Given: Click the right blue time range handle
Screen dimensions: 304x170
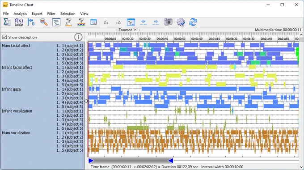Looking at the screenshot, I should pos(171,161).
